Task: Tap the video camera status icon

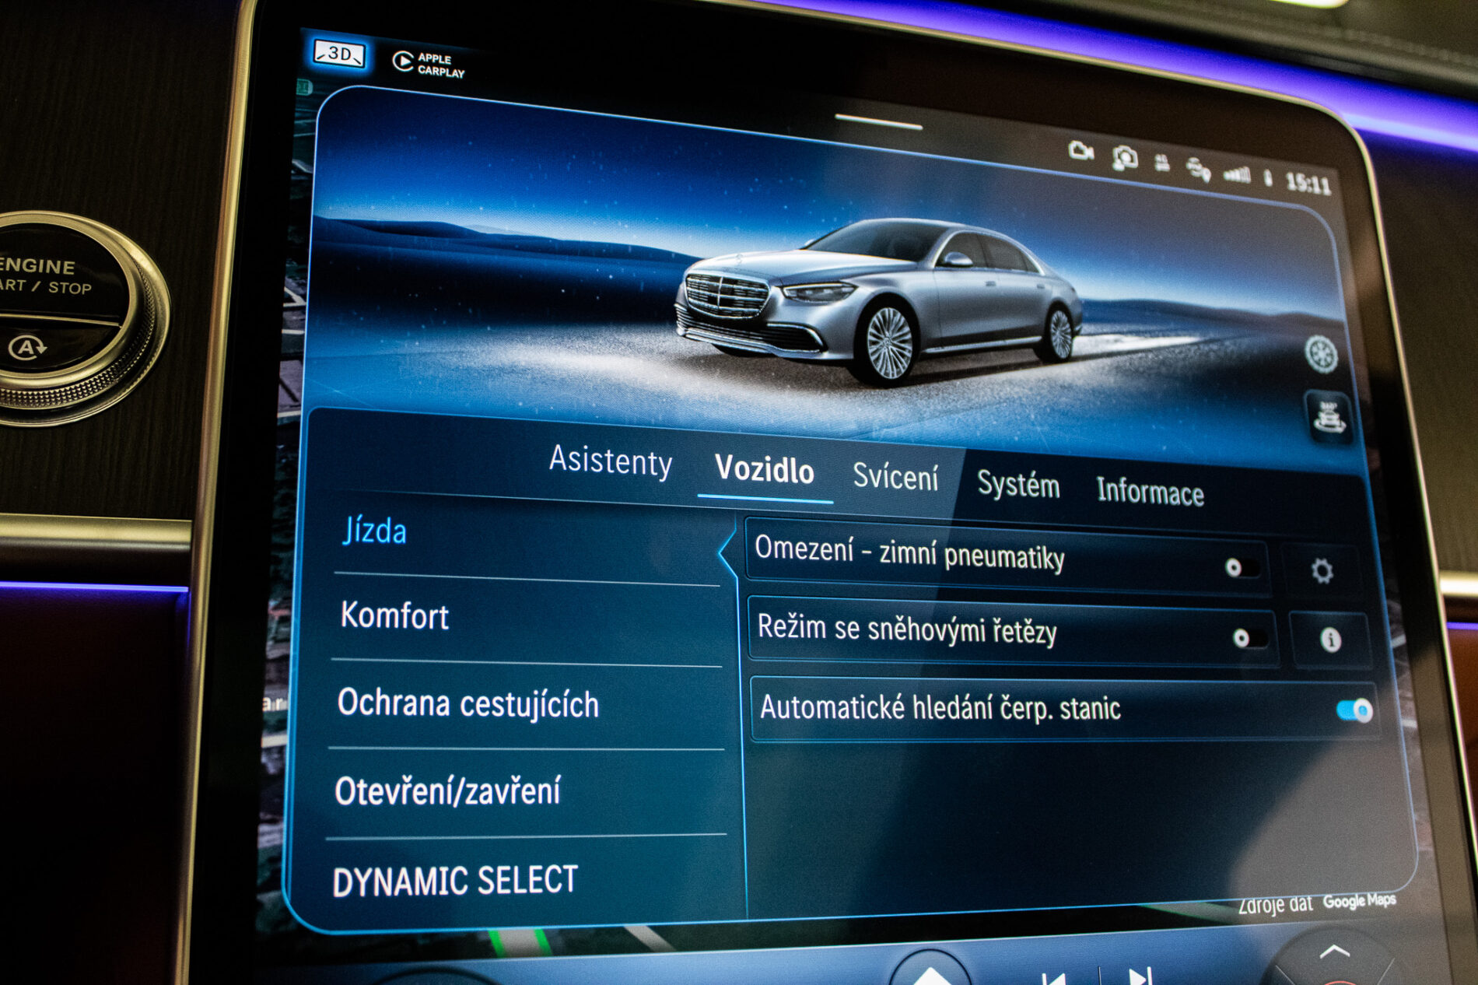Action: coord(1081,150)
